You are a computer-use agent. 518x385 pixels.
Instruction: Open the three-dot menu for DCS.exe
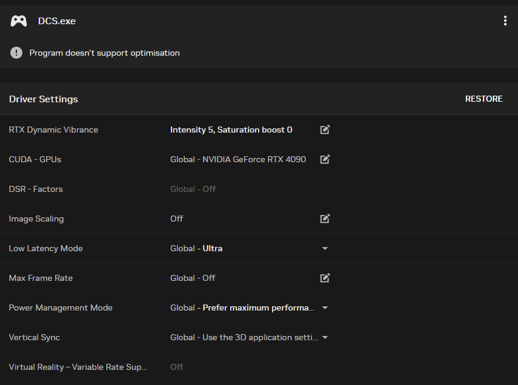(x=505, y=21)
